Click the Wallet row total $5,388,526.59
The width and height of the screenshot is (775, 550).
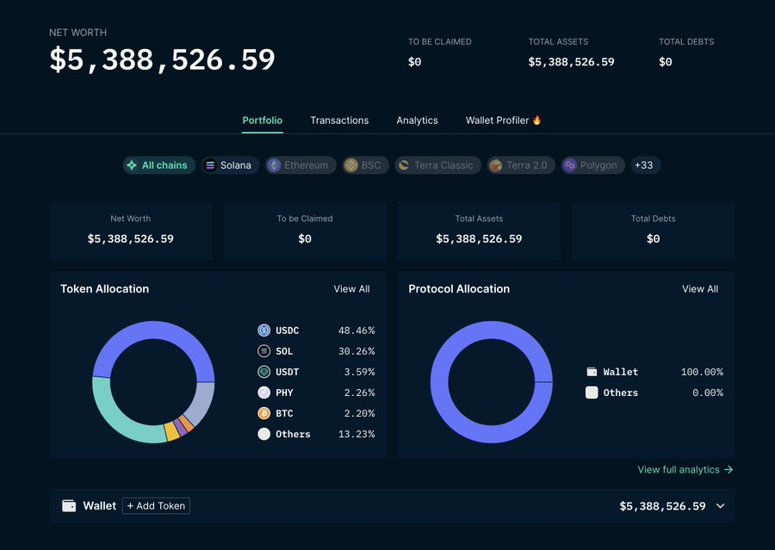click(x=662, y=506)
